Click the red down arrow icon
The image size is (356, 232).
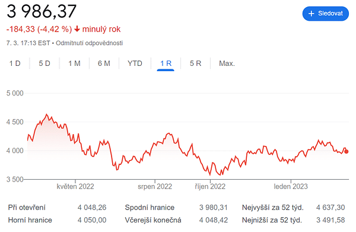(x=77, y=29)
